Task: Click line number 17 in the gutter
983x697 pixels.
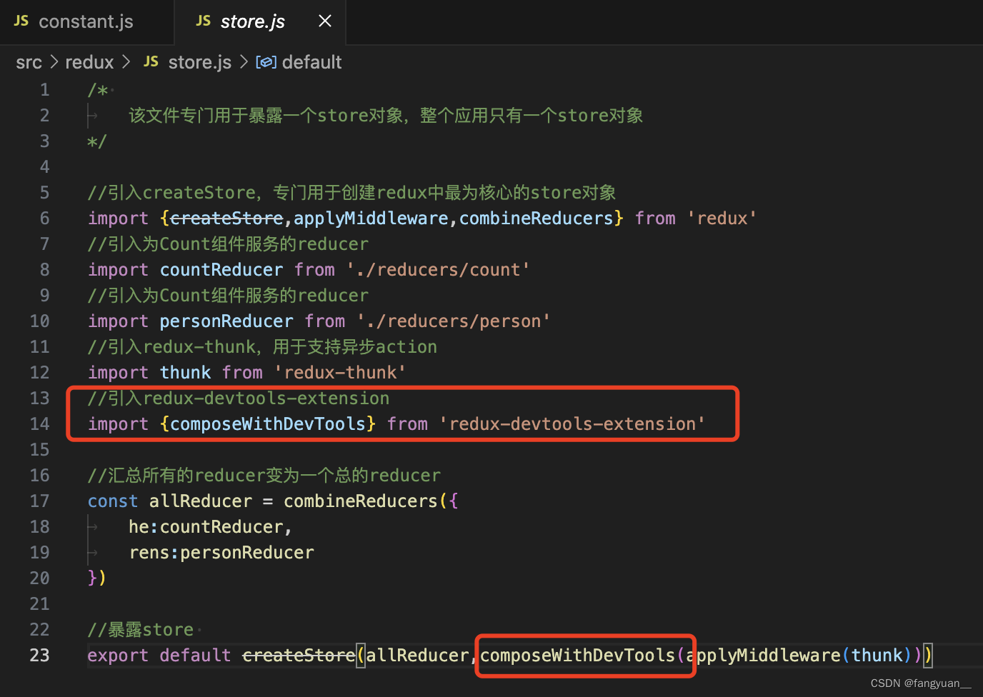Action: pyautogui.click(x=40, y=501)
